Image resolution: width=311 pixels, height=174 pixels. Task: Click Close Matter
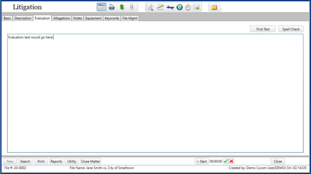(91, 161)
